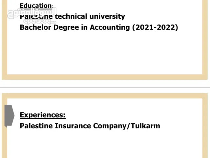Click the blank area of the Education card
This screenshot has height=158, width=210.
click(105, 53)
